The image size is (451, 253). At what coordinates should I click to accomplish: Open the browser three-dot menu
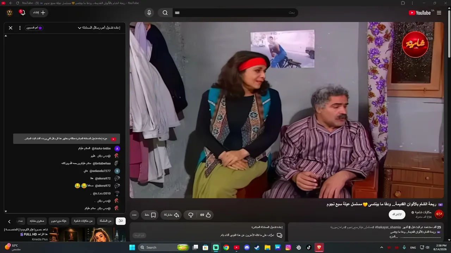412,3
